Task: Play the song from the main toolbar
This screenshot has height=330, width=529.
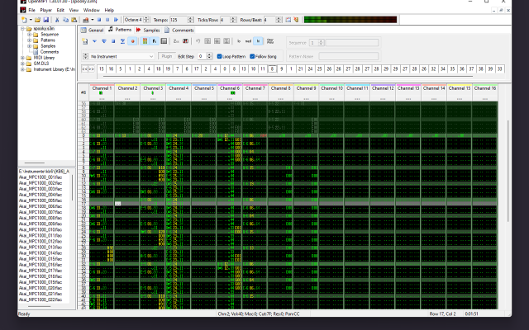Action: [116, 20]
